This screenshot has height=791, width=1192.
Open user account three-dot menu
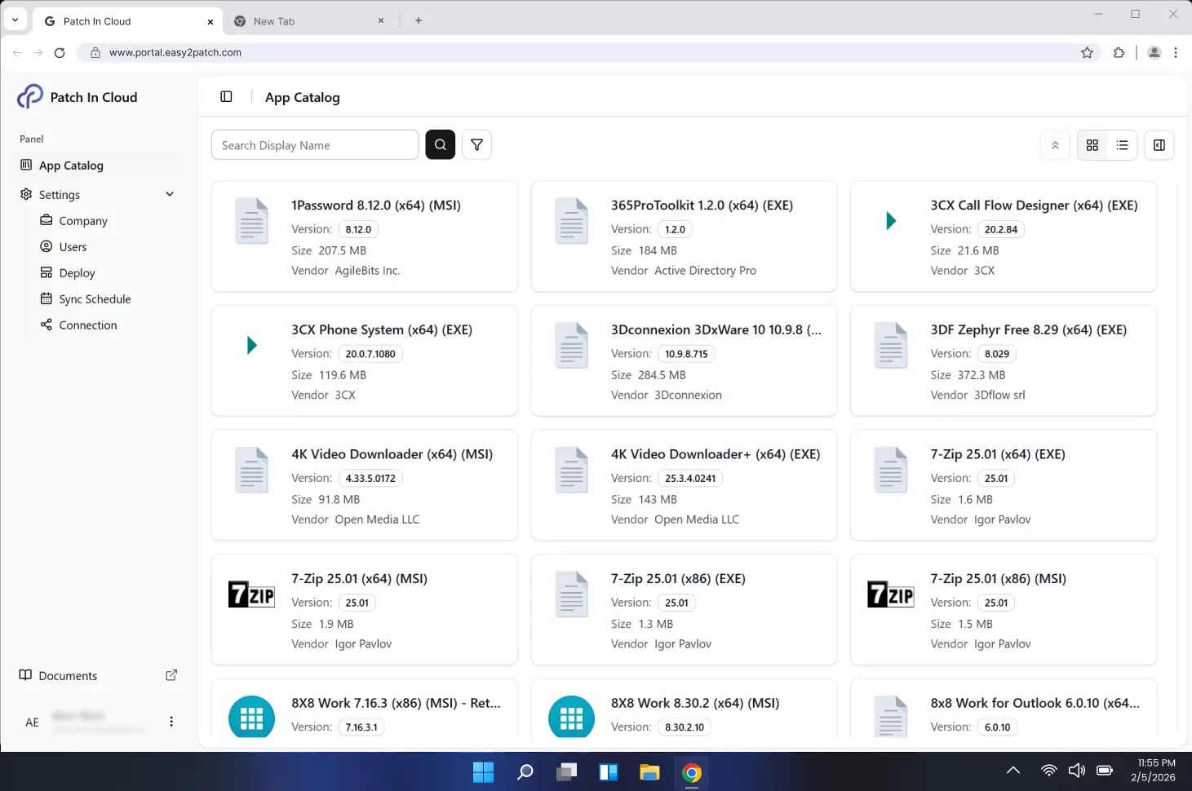pos(171,722)
